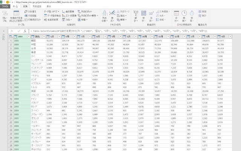Click the 集計 (Aggregate) structured column button
241x151 pixels.
pyautogui.click(x=202, y=15)
